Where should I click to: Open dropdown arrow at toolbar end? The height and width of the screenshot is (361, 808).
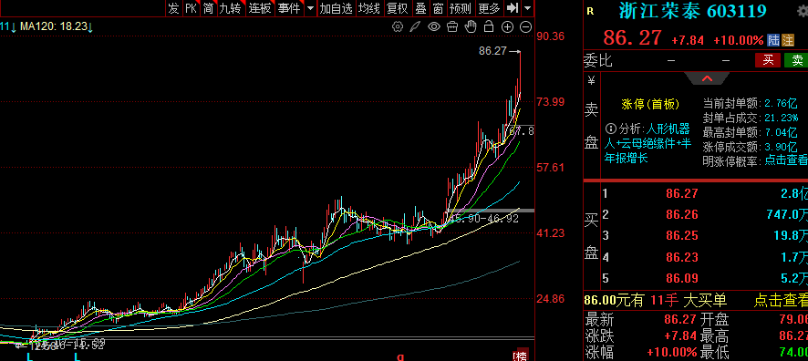coord(528,8)
